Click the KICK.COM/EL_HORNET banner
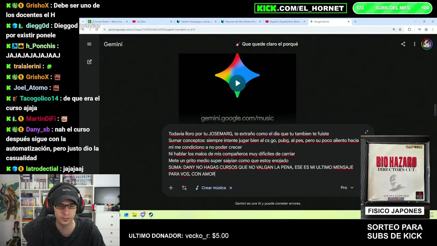The width and height of the screenshot is (437, 246). click(x=300, y=8)
